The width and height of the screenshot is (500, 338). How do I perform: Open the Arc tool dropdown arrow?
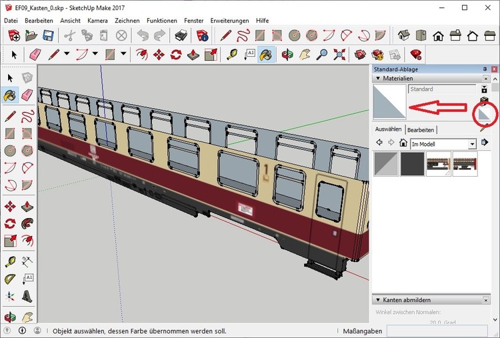(95, 55)
